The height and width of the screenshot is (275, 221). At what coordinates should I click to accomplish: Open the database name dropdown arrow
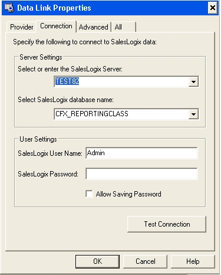(193, 114)
